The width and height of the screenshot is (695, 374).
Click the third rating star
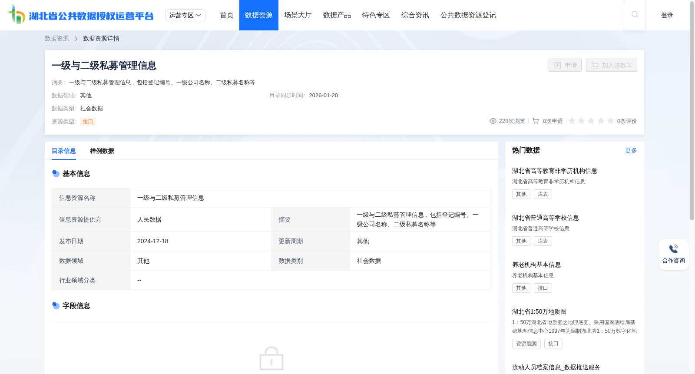click(591, 121)
